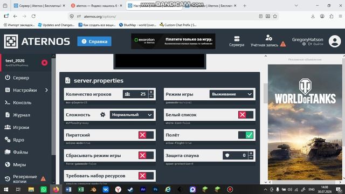Open a new browser tab
345x194 pixels.
pyautogui.click(x=244, y=6)
